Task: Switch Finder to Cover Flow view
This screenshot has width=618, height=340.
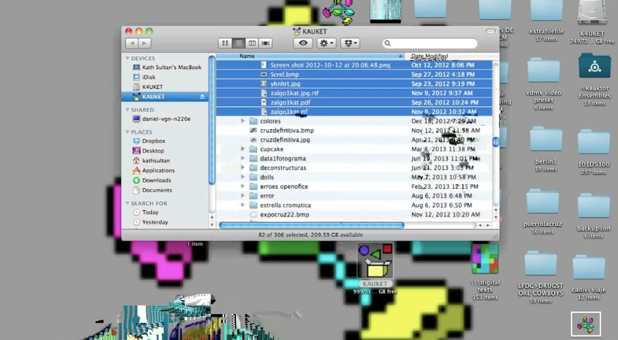Action: pos(265,43)
